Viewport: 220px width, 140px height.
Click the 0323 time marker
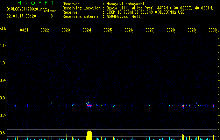66,30
